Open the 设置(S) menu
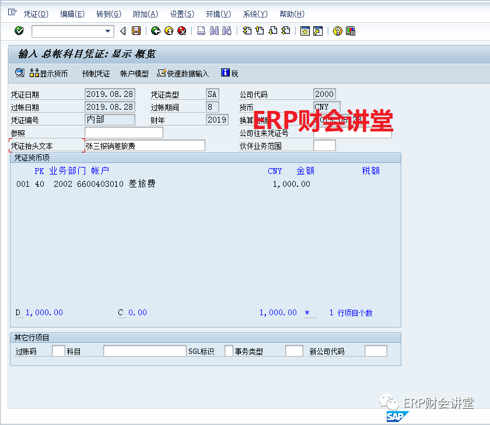This screenshot has height=425, width=490. (182, 14)
